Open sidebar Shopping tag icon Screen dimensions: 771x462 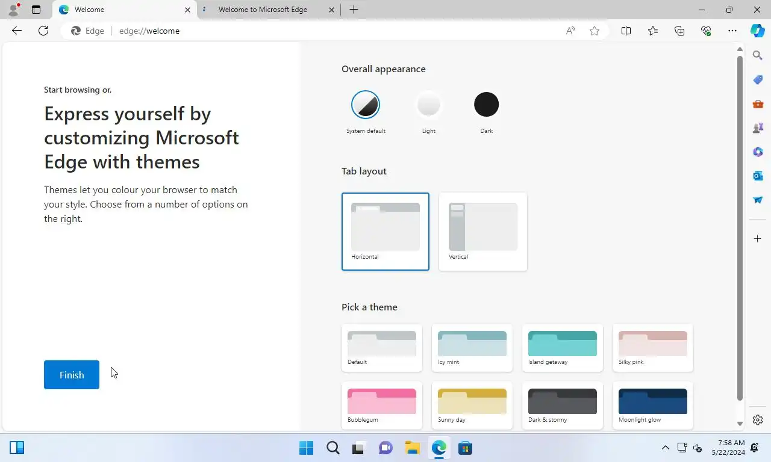tap(758, 79)
